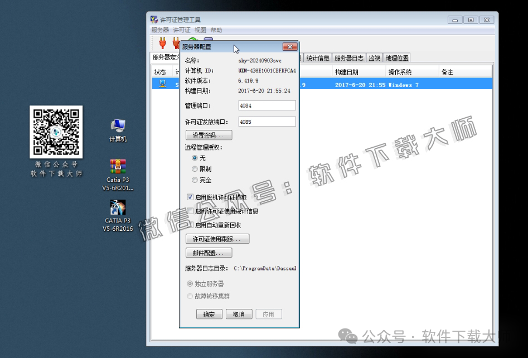Select the green globe toolbar icon
Viewport: 528px width, 358px height.
[x=192, y=39]
